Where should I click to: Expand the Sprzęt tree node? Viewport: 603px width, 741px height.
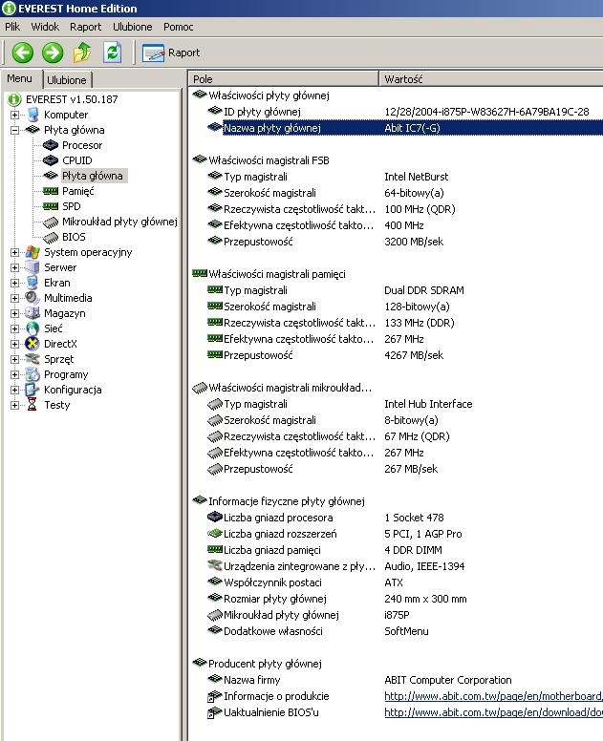click(14, 359)
